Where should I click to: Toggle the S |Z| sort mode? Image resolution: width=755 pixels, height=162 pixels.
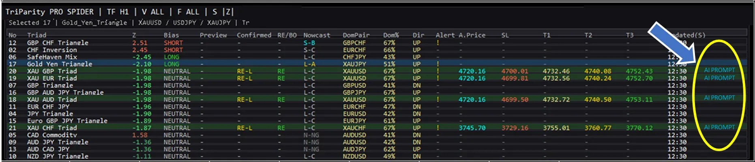click(223, 12)
